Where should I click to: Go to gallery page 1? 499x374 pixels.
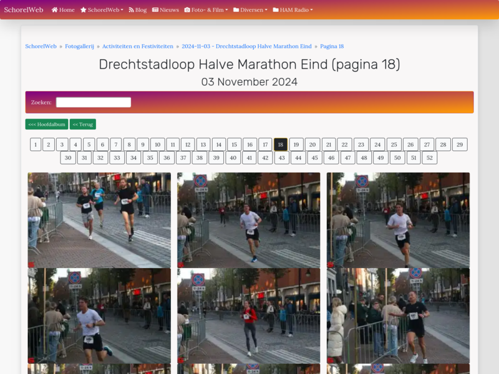(x=36, y=145)
